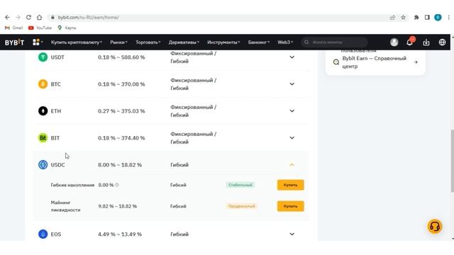This screenshot has width=454, height=255.
Task: Click Купить for Майнинг ликвидности
Action: click(290, 206)
